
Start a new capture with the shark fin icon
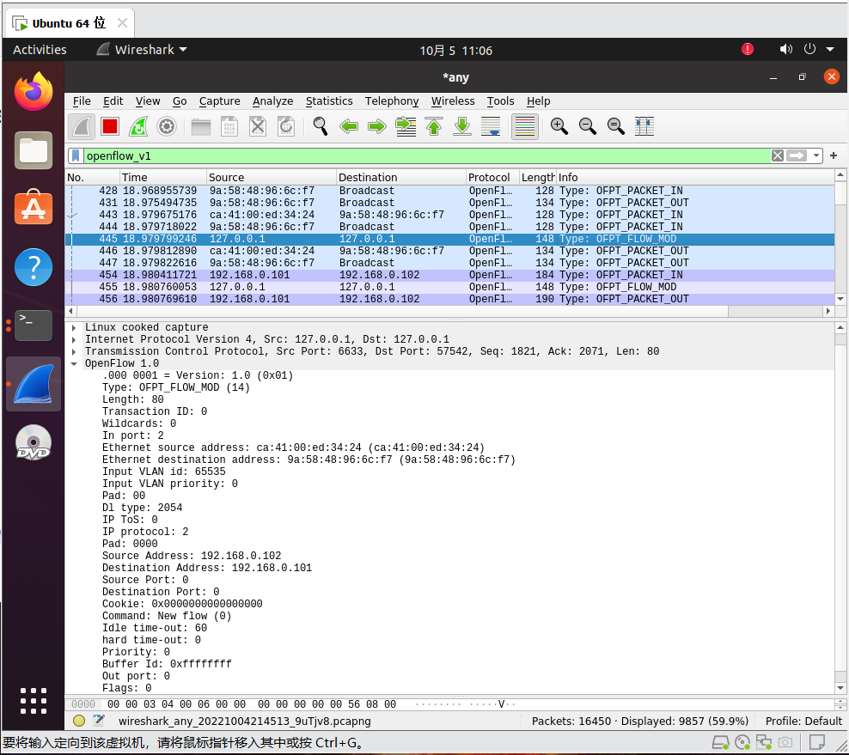pyautogui.click(x=82, y=126)
